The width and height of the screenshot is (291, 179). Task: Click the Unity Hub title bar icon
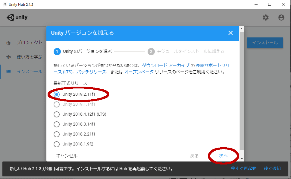tap(5, 4)
